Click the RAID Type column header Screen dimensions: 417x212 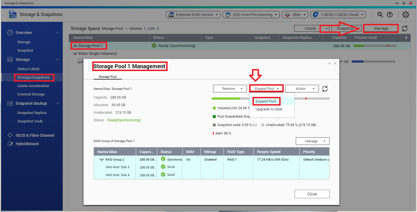(x=238, y=152)
